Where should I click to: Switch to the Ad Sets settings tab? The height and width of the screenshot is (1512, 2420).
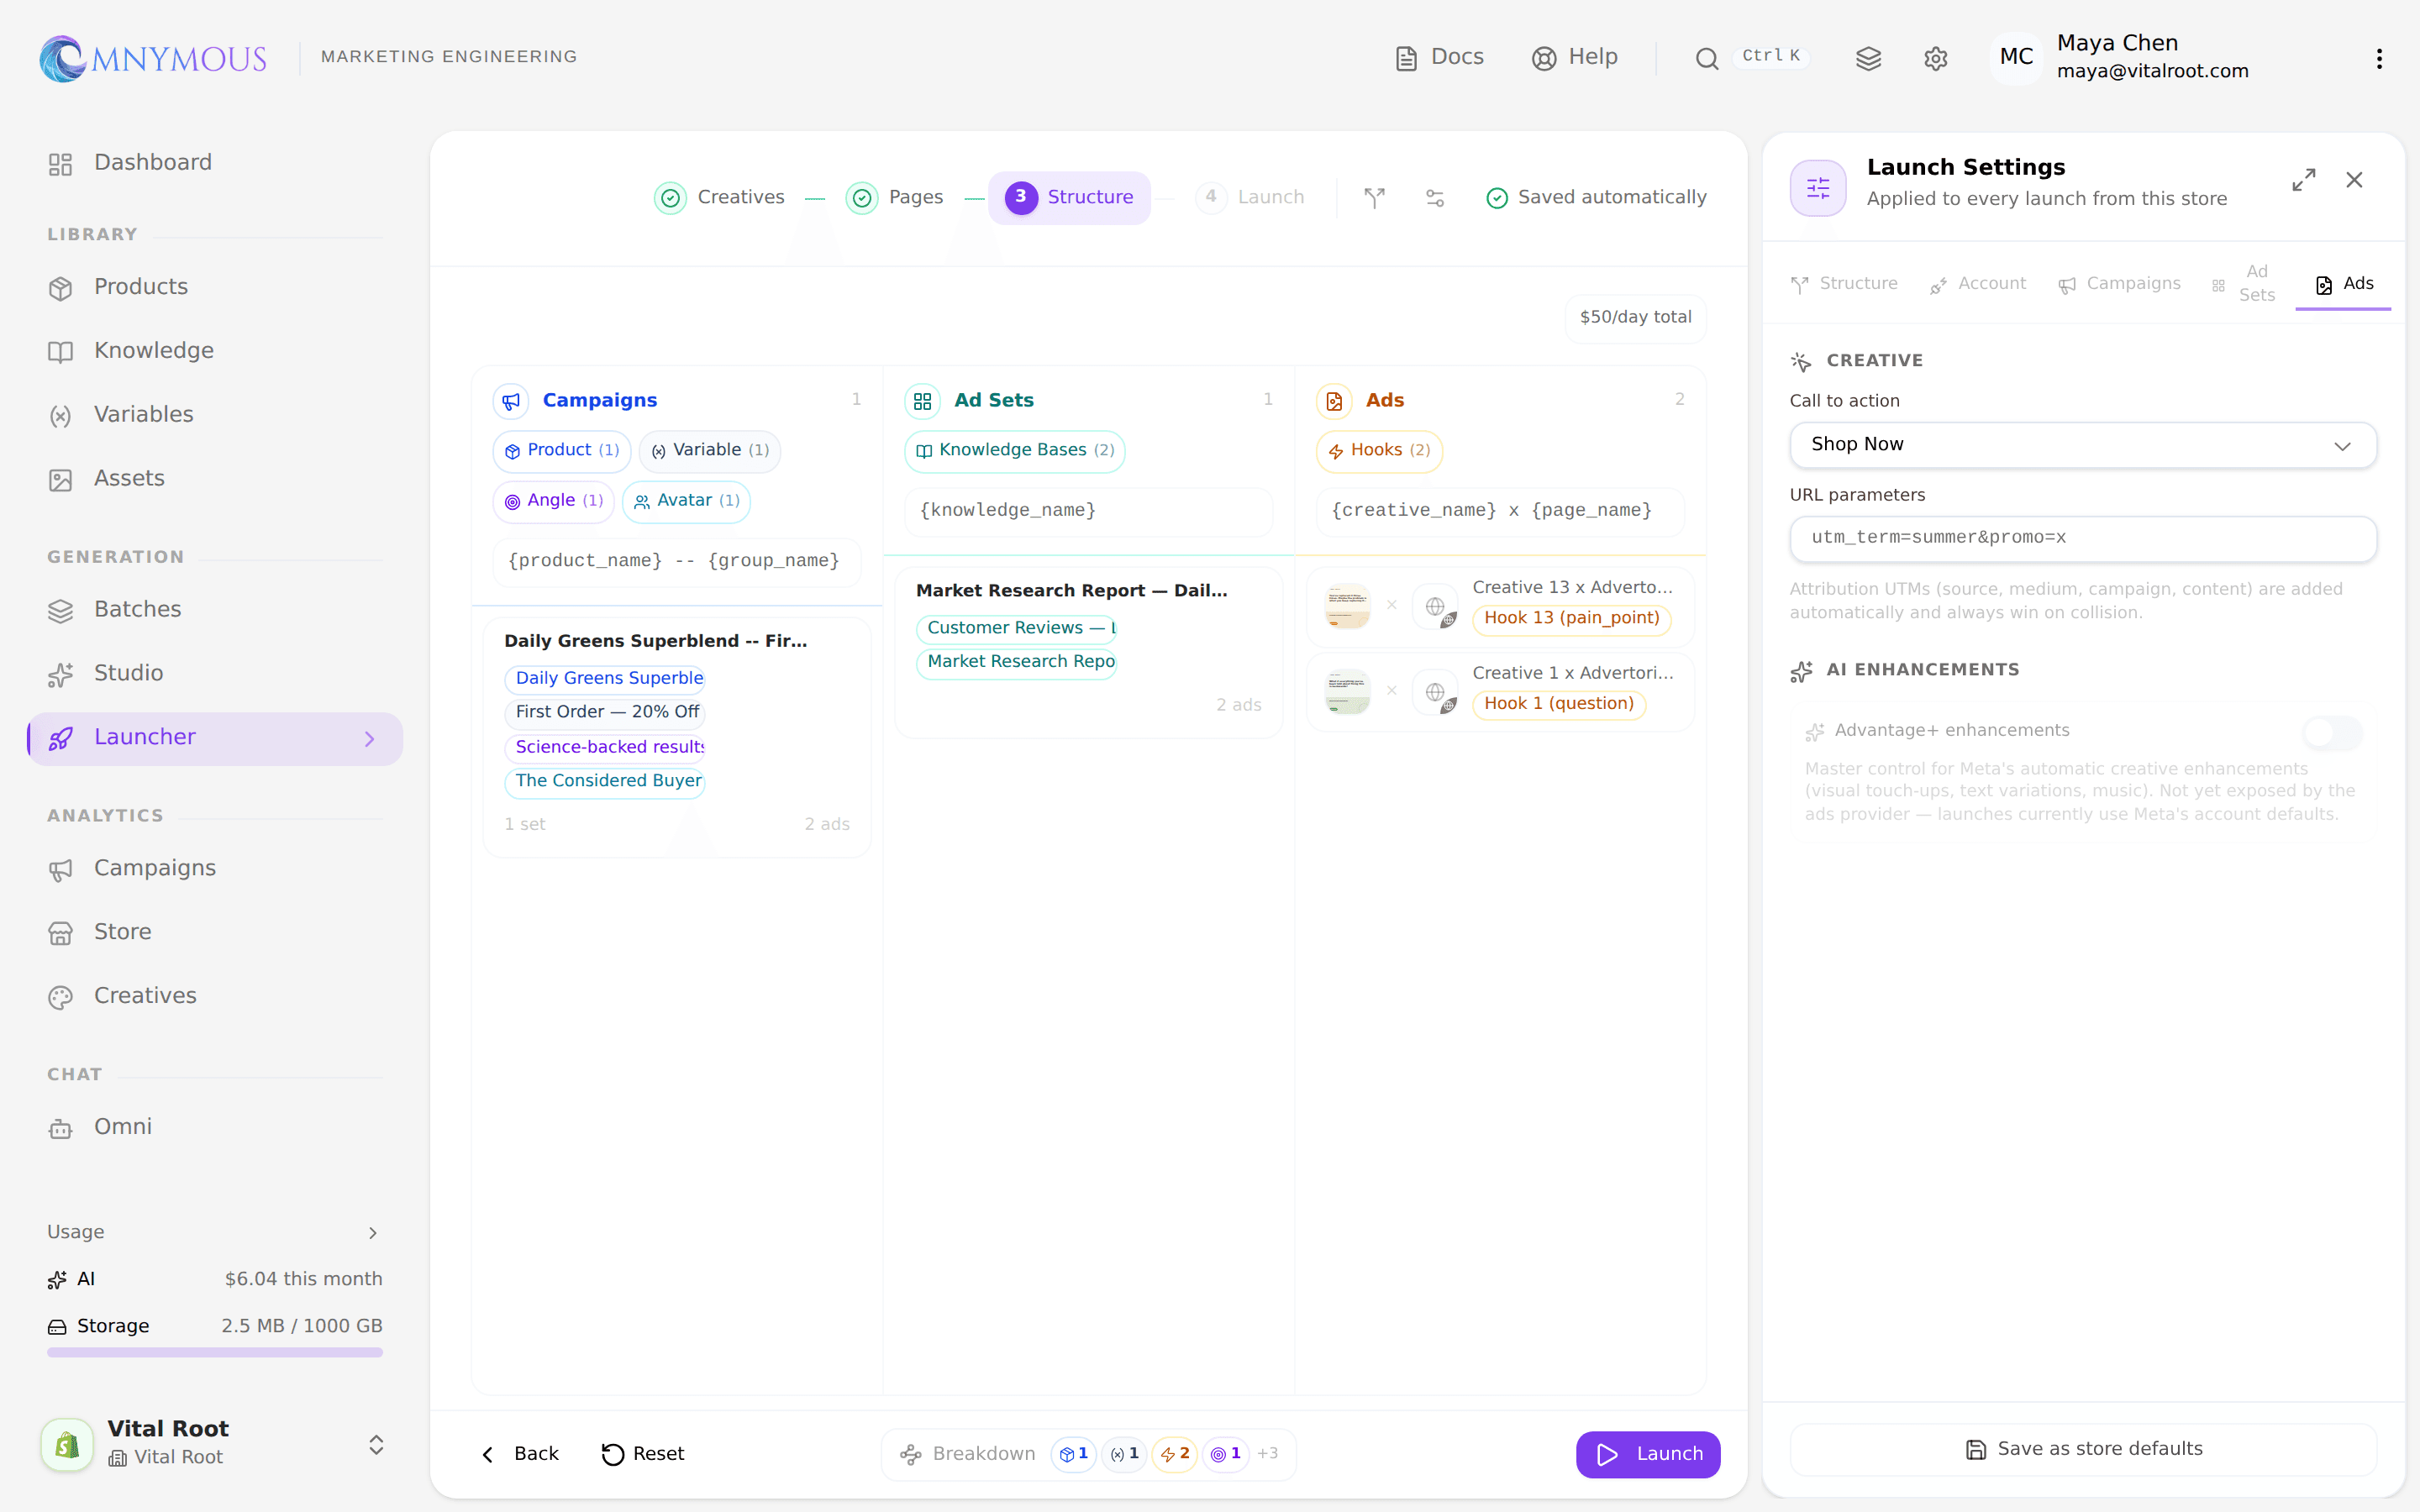[x=2243, y=284]
